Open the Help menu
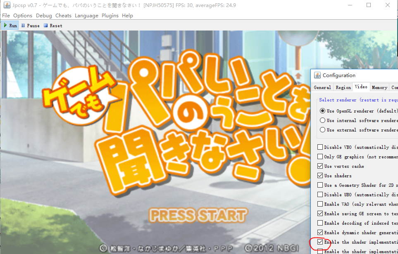 (127, 16)
